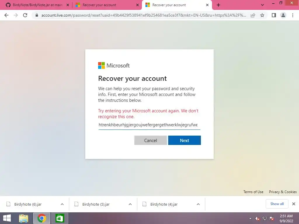
Task: Expand options for BirdyNote (6).jar
Action: point(62,204)
